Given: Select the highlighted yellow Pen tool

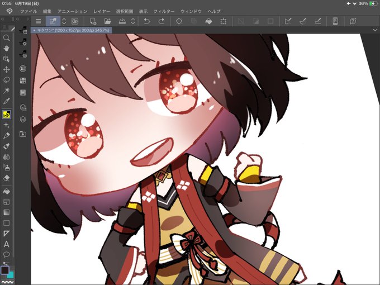Looking at the screenshot, I should [7, 114].
